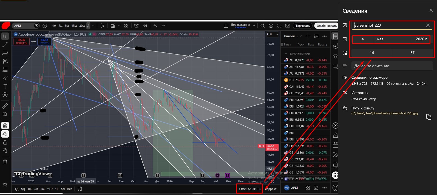Open the help center question icon
Image resolution: width=437 pixels, height=195 pixels.
point(335,188)
